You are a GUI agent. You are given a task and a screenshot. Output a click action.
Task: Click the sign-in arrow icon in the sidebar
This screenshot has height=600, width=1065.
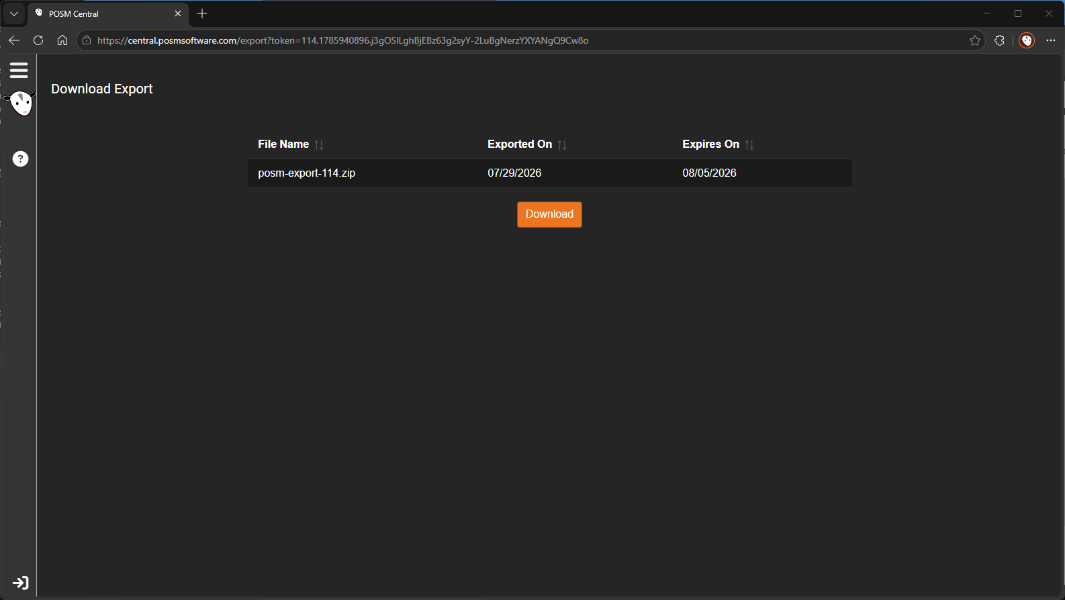click(21, 583)
